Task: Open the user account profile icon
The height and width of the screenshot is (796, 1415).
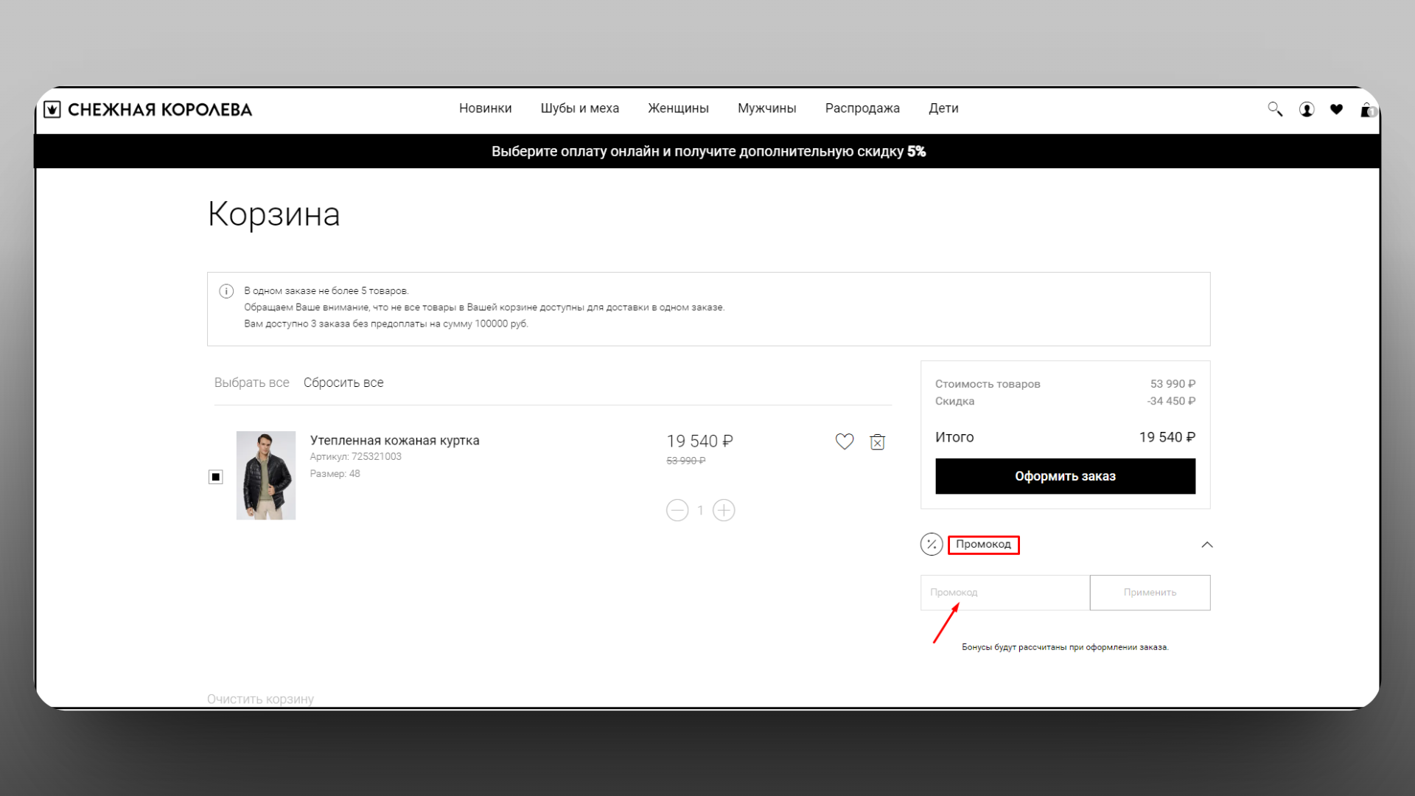Action: click(1306, 109)
